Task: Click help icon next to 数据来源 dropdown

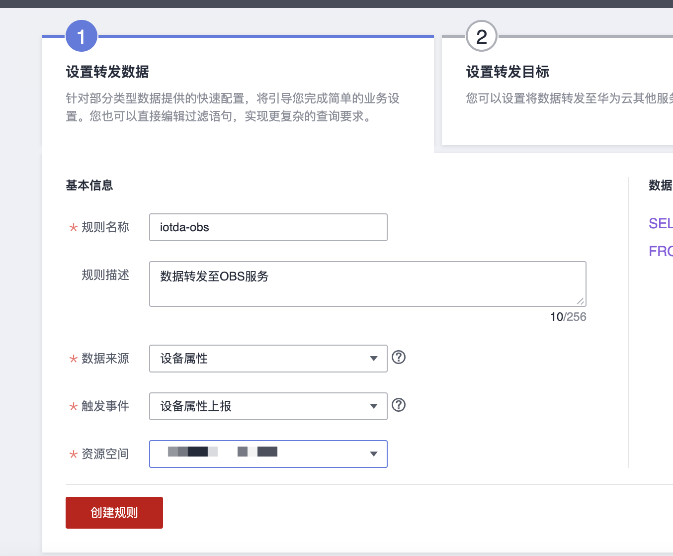Action: [x=399, y=357]
